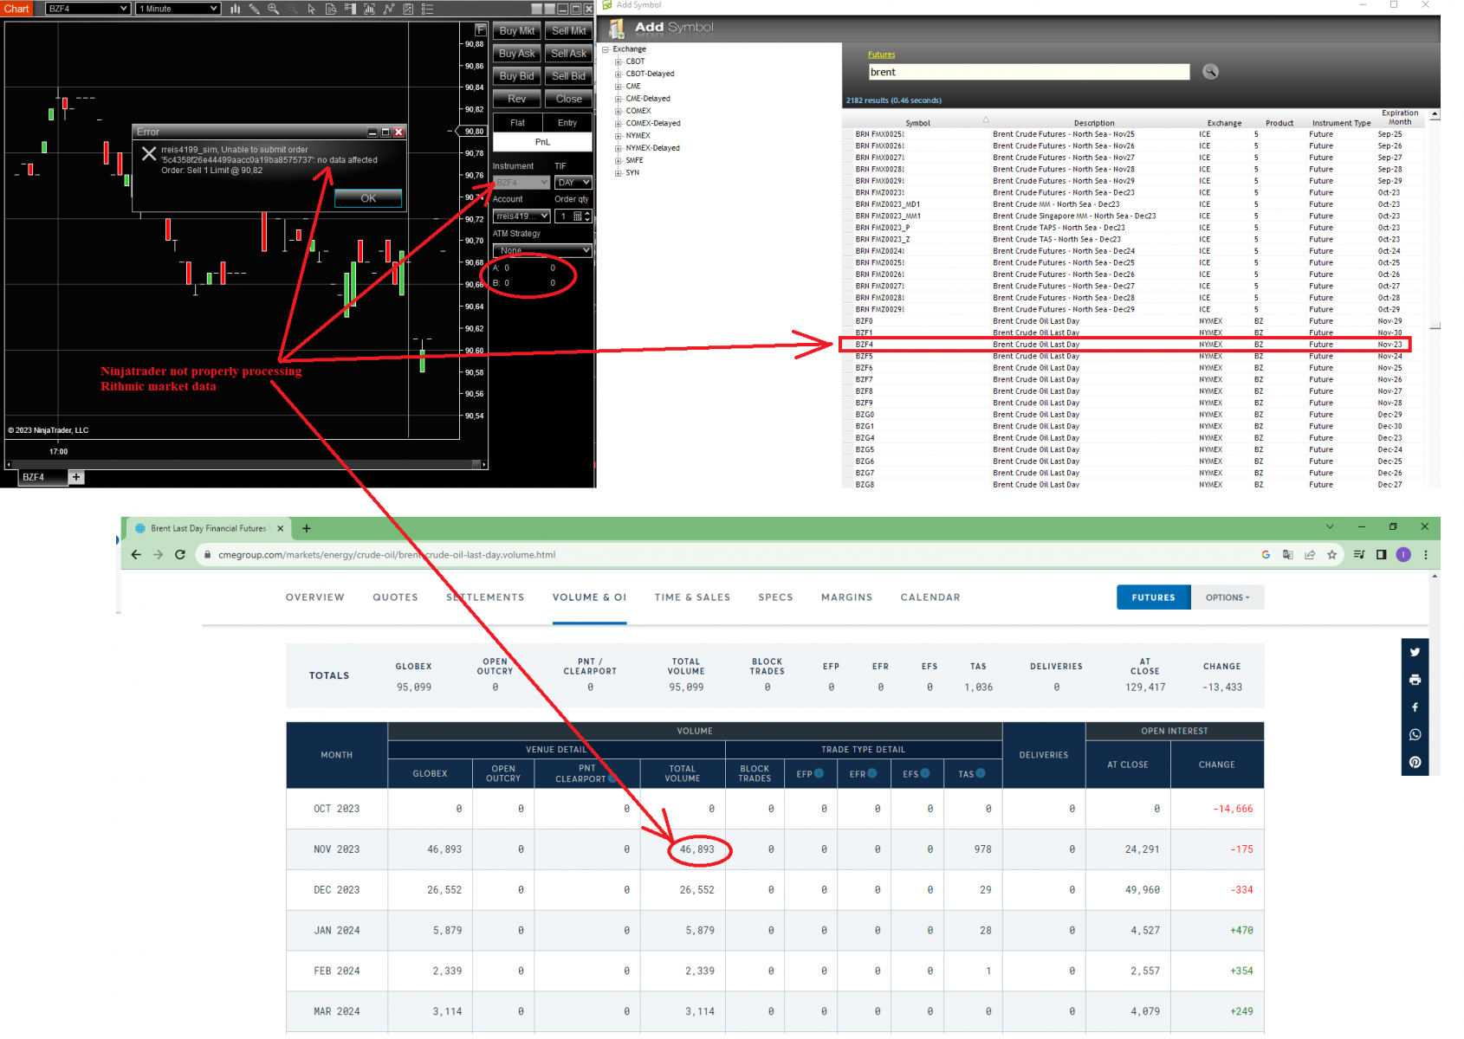Open the TIME & SALES tab

click(x=692, y=597)
